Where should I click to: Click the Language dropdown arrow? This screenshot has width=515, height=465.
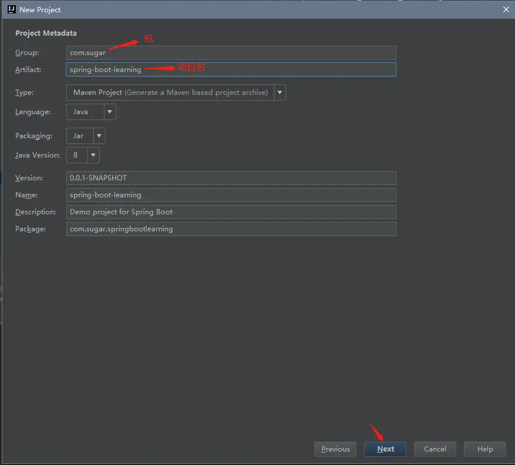110,112
